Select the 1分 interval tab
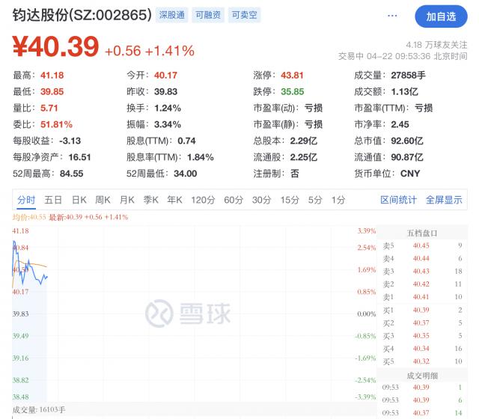This screenshot has height=419, width=479. point(338,200)
